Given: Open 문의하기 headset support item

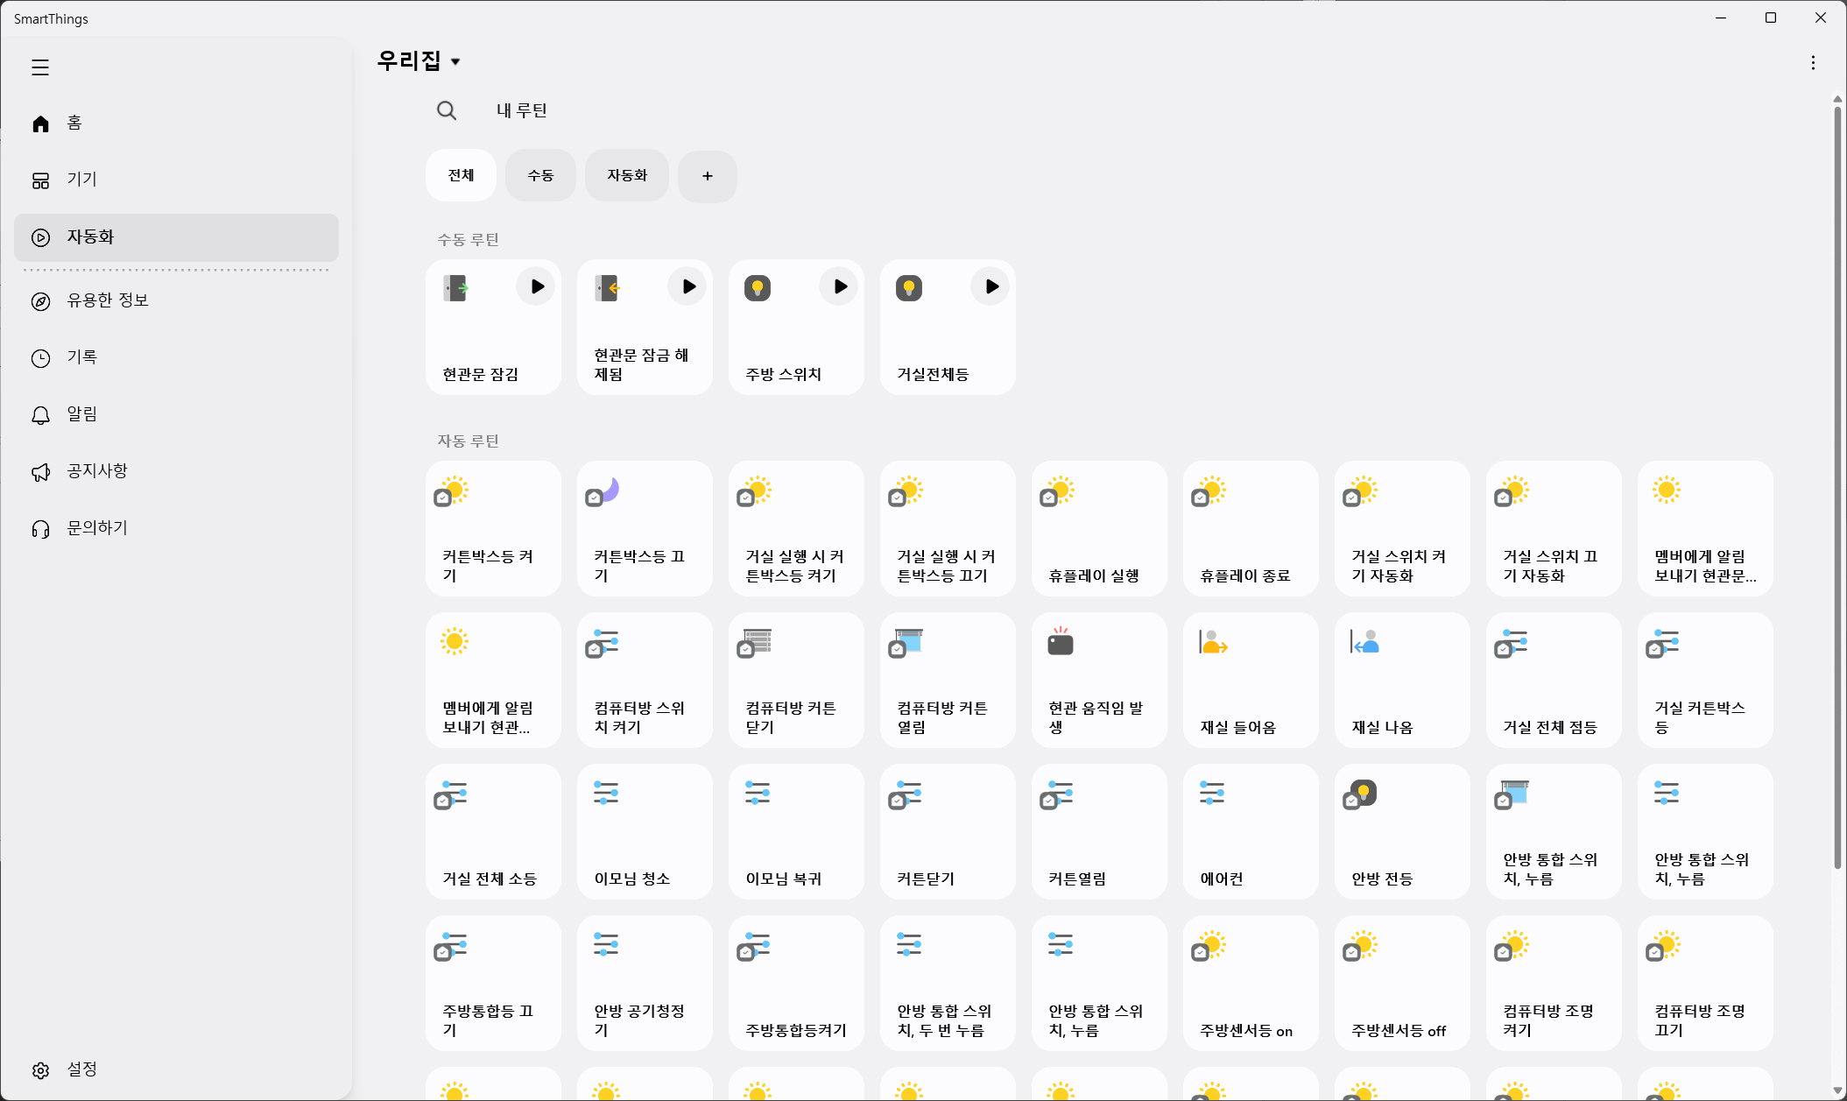Looking at the screenshot, I should (96, 528).
